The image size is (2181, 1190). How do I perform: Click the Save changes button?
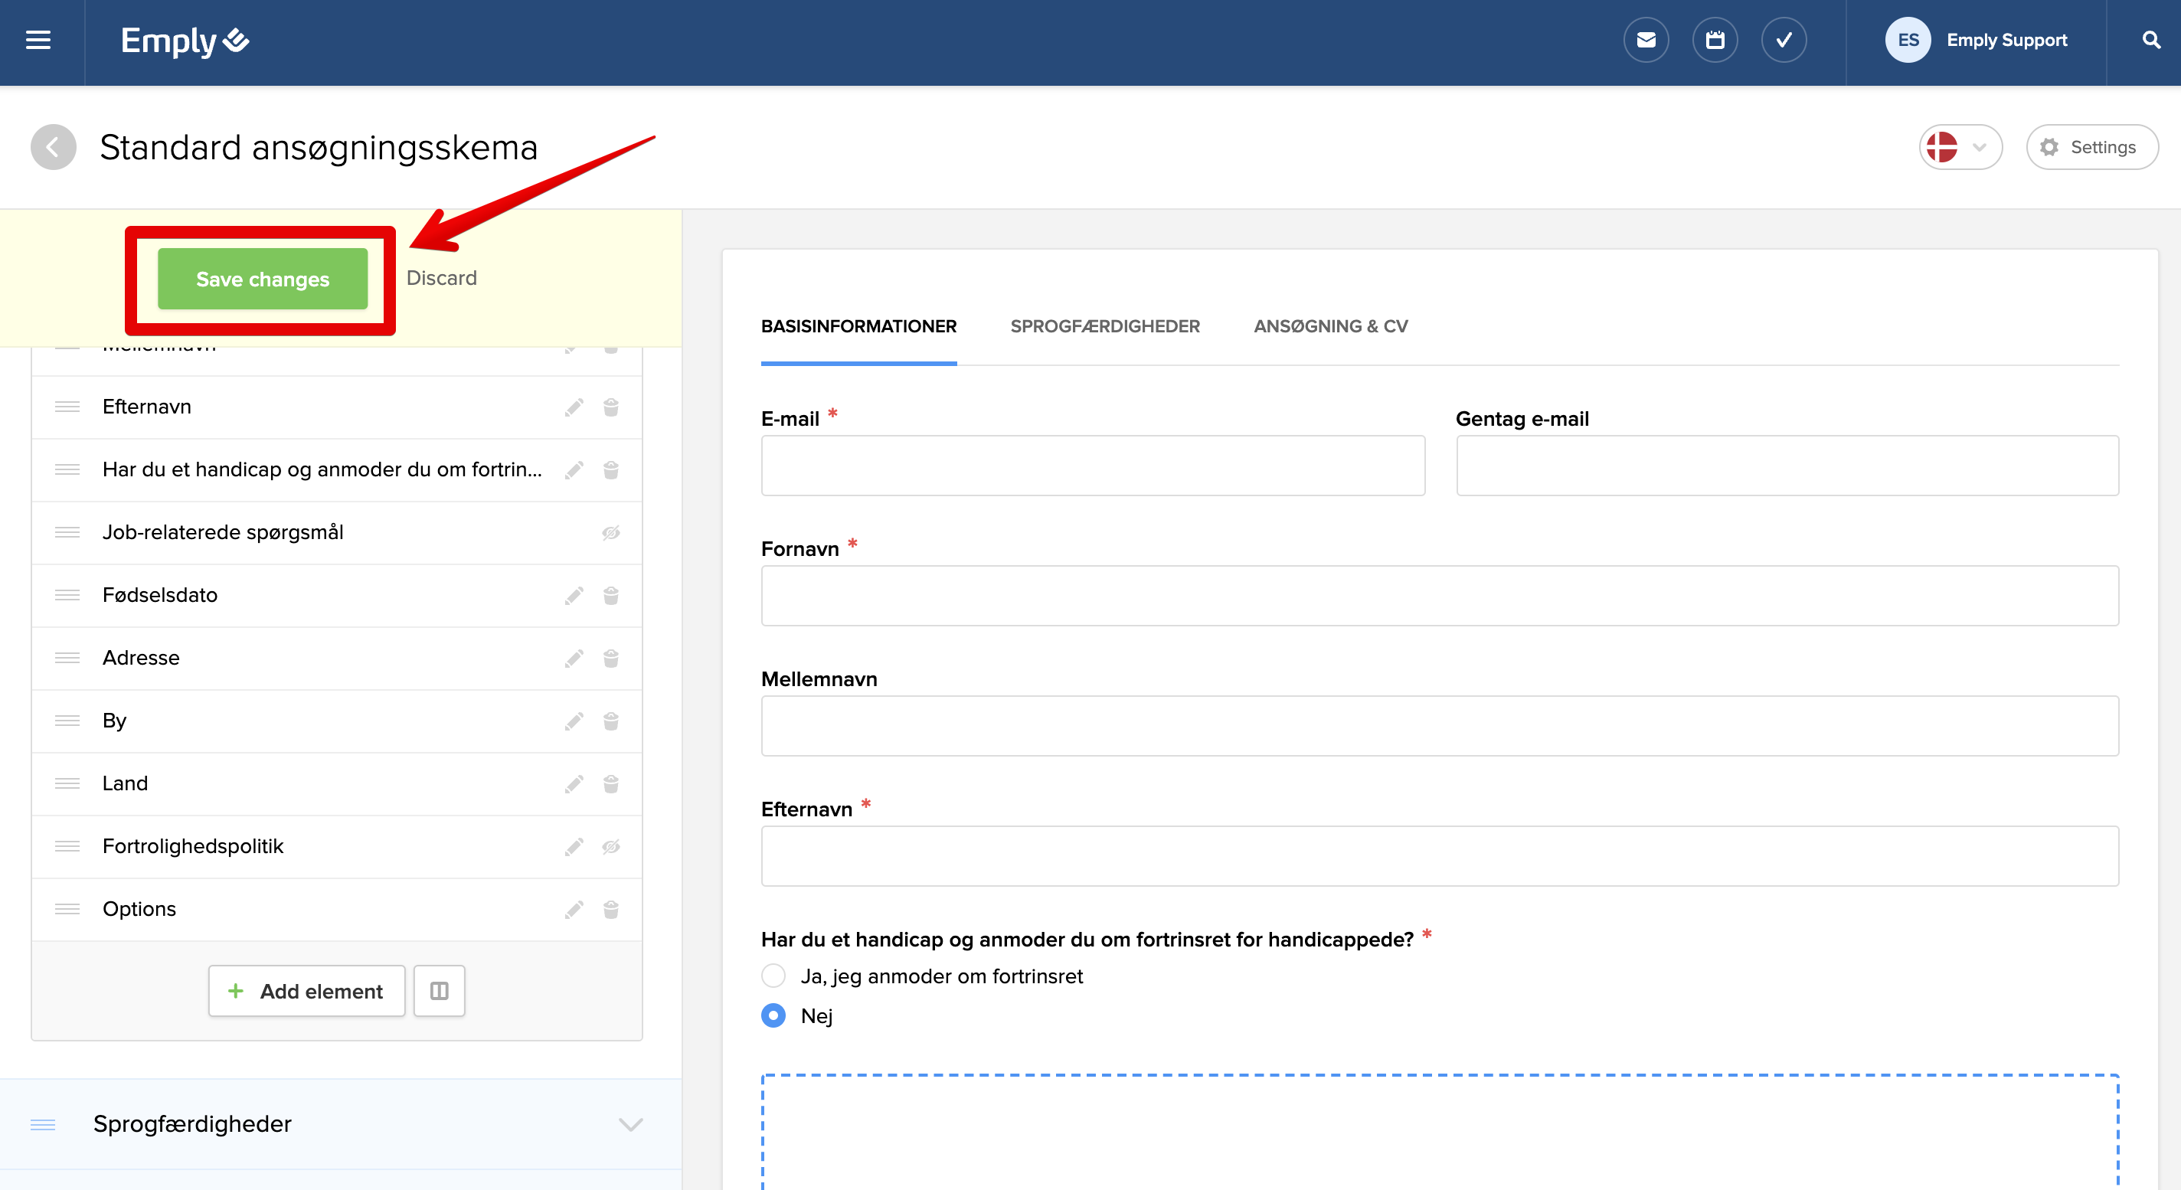click(263, 279)
